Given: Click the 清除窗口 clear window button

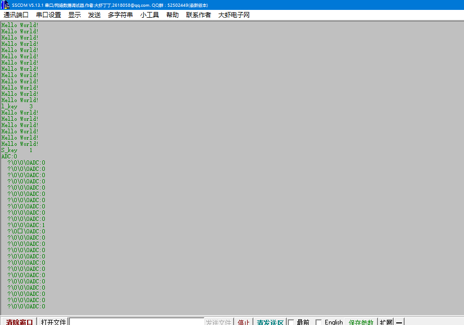Looking at the screenshot, I should [19, 322].
